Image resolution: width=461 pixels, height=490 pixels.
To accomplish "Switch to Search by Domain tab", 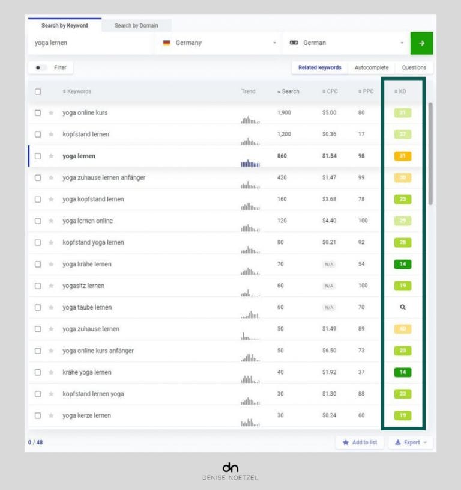I will pyautogui.click(x=136, y=25).
